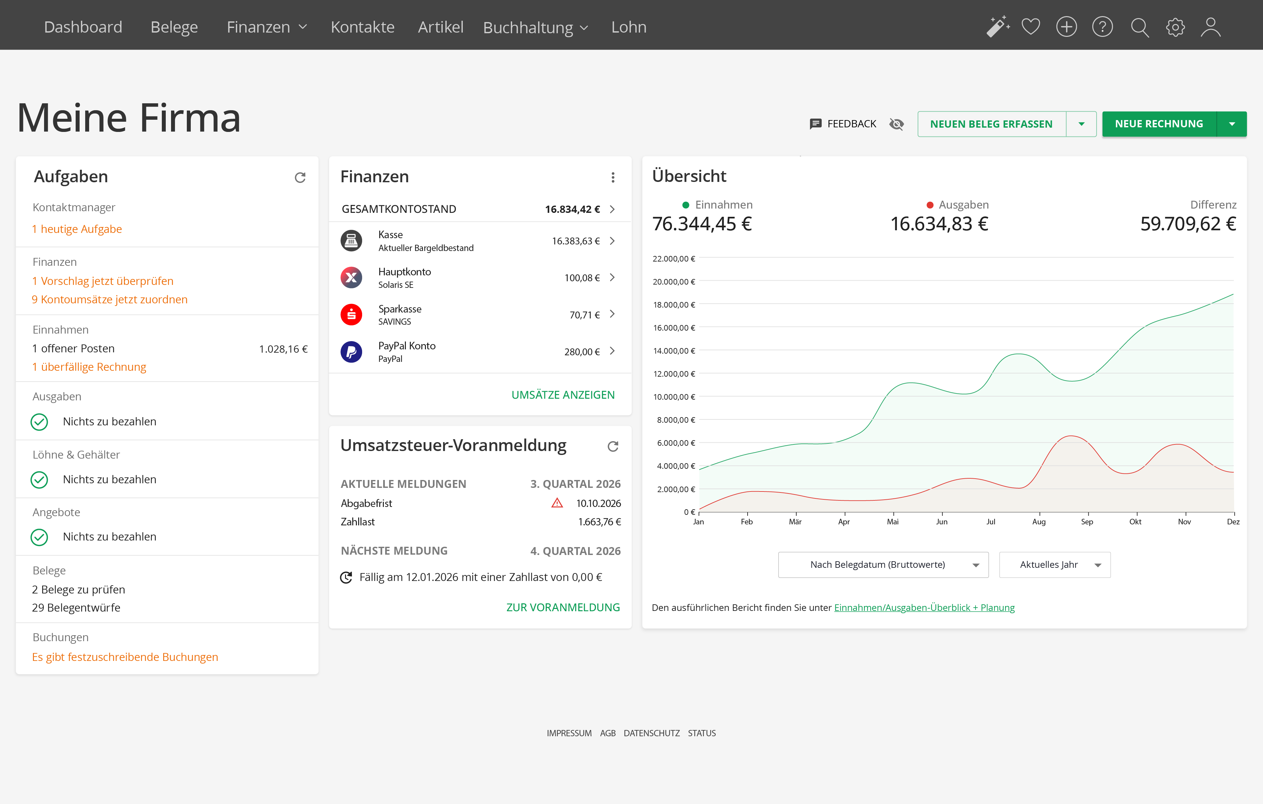Open the user profile icon
The image size is (1263, 804).
coord(1211,27)
